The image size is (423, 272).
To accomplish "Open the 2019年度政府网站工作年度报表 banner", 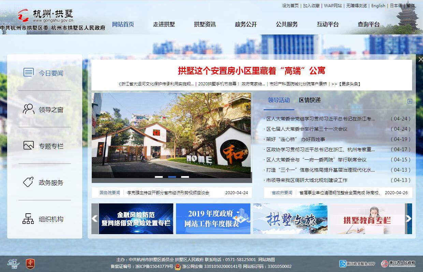I will 213,219.
